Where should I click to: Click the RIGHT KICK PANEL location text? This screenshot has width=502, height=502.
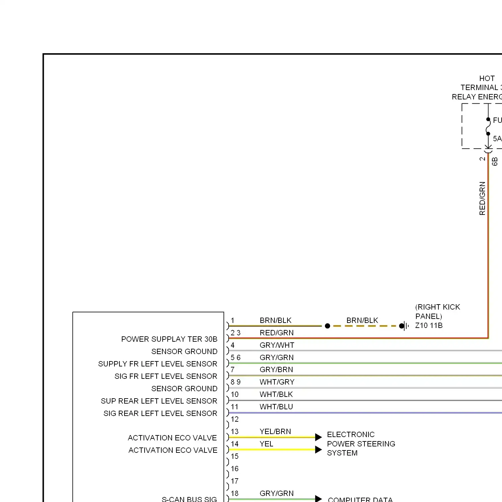[x=438, y=312]
